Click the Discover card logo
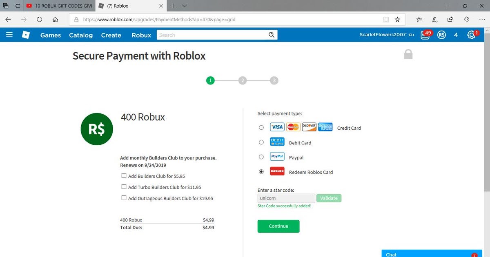Screen dimensions: 490x257 coord(309,127)
